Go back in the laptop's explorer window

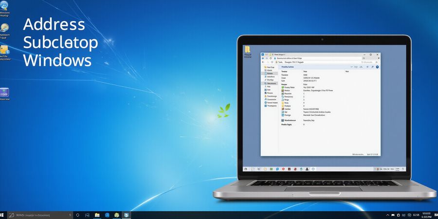coord(263,62)
